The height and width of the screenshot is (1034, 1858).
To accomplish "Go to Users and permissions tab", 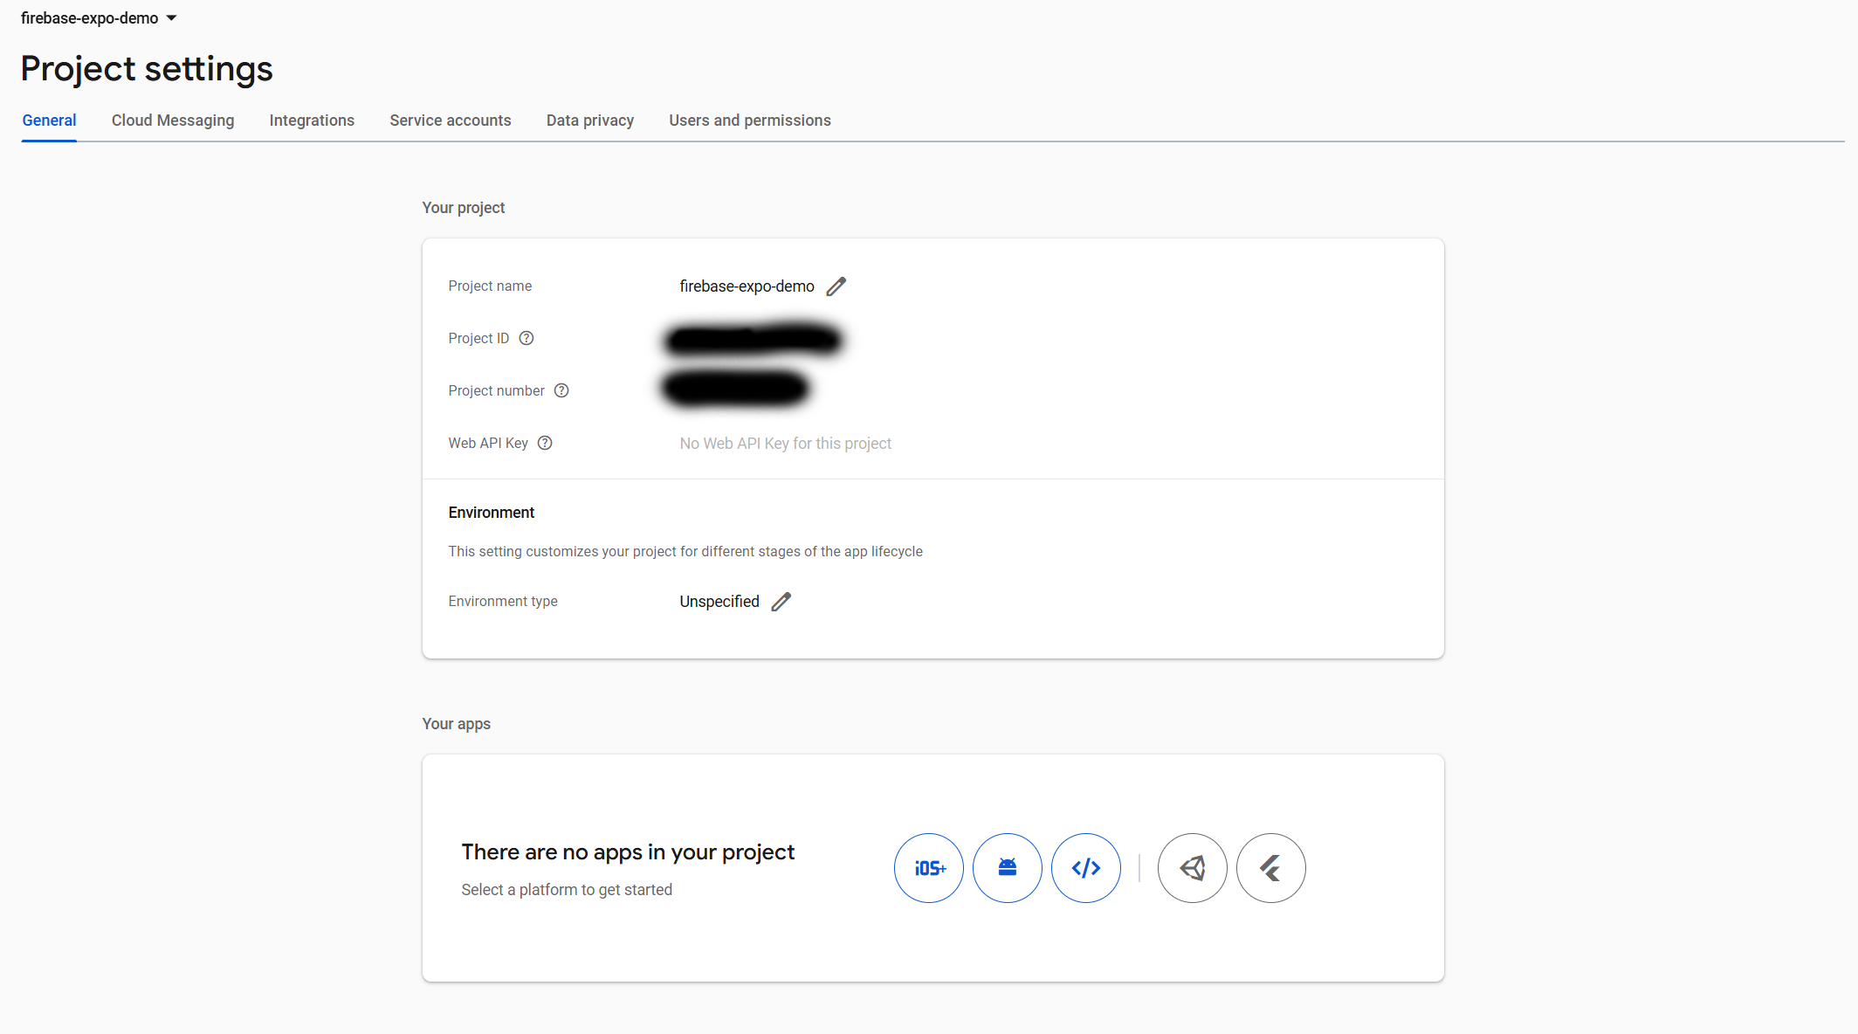I will click(x=749, y=121).
